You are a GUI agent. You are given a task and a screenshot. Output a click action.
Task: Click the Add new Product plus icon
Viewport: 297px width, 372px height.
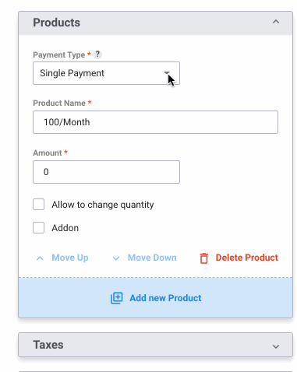(116, 298)
